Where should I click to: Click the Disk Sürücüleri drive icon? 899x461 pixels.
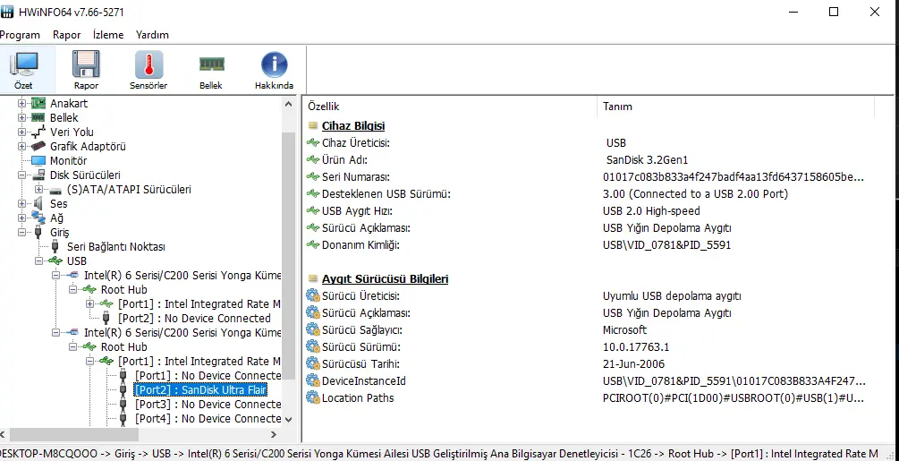pos(38,175)
